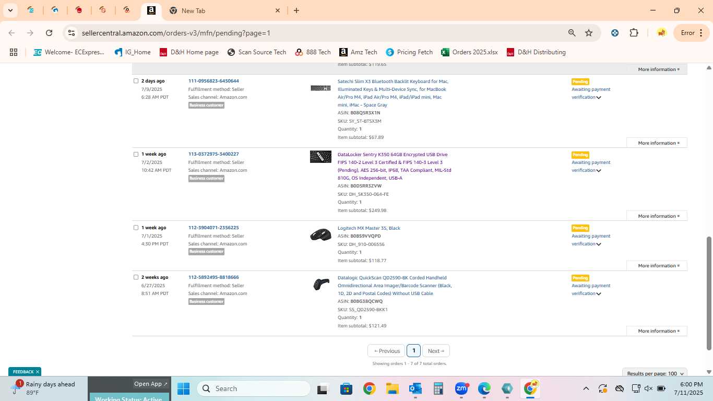Open the Scan Source Tech bookmark
The width and height of the screenshot is (713, 401).
[x=257, y=52]
